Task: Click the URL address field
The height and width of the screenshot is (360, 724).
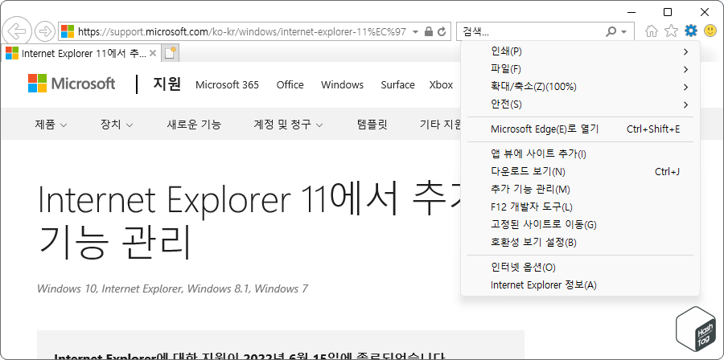Action: [x=242, y=31]
